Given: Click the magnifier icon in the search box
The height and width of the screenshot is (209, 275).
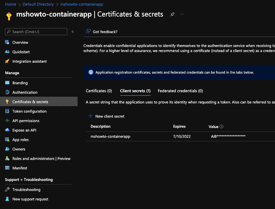Looking at the screenshot, I should (x=9, y=32).
